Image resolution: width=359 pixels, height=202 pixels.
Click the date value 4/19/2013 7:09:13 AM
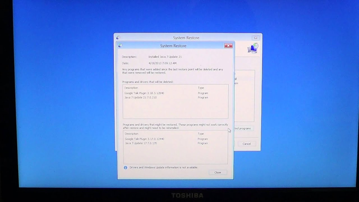162,63
